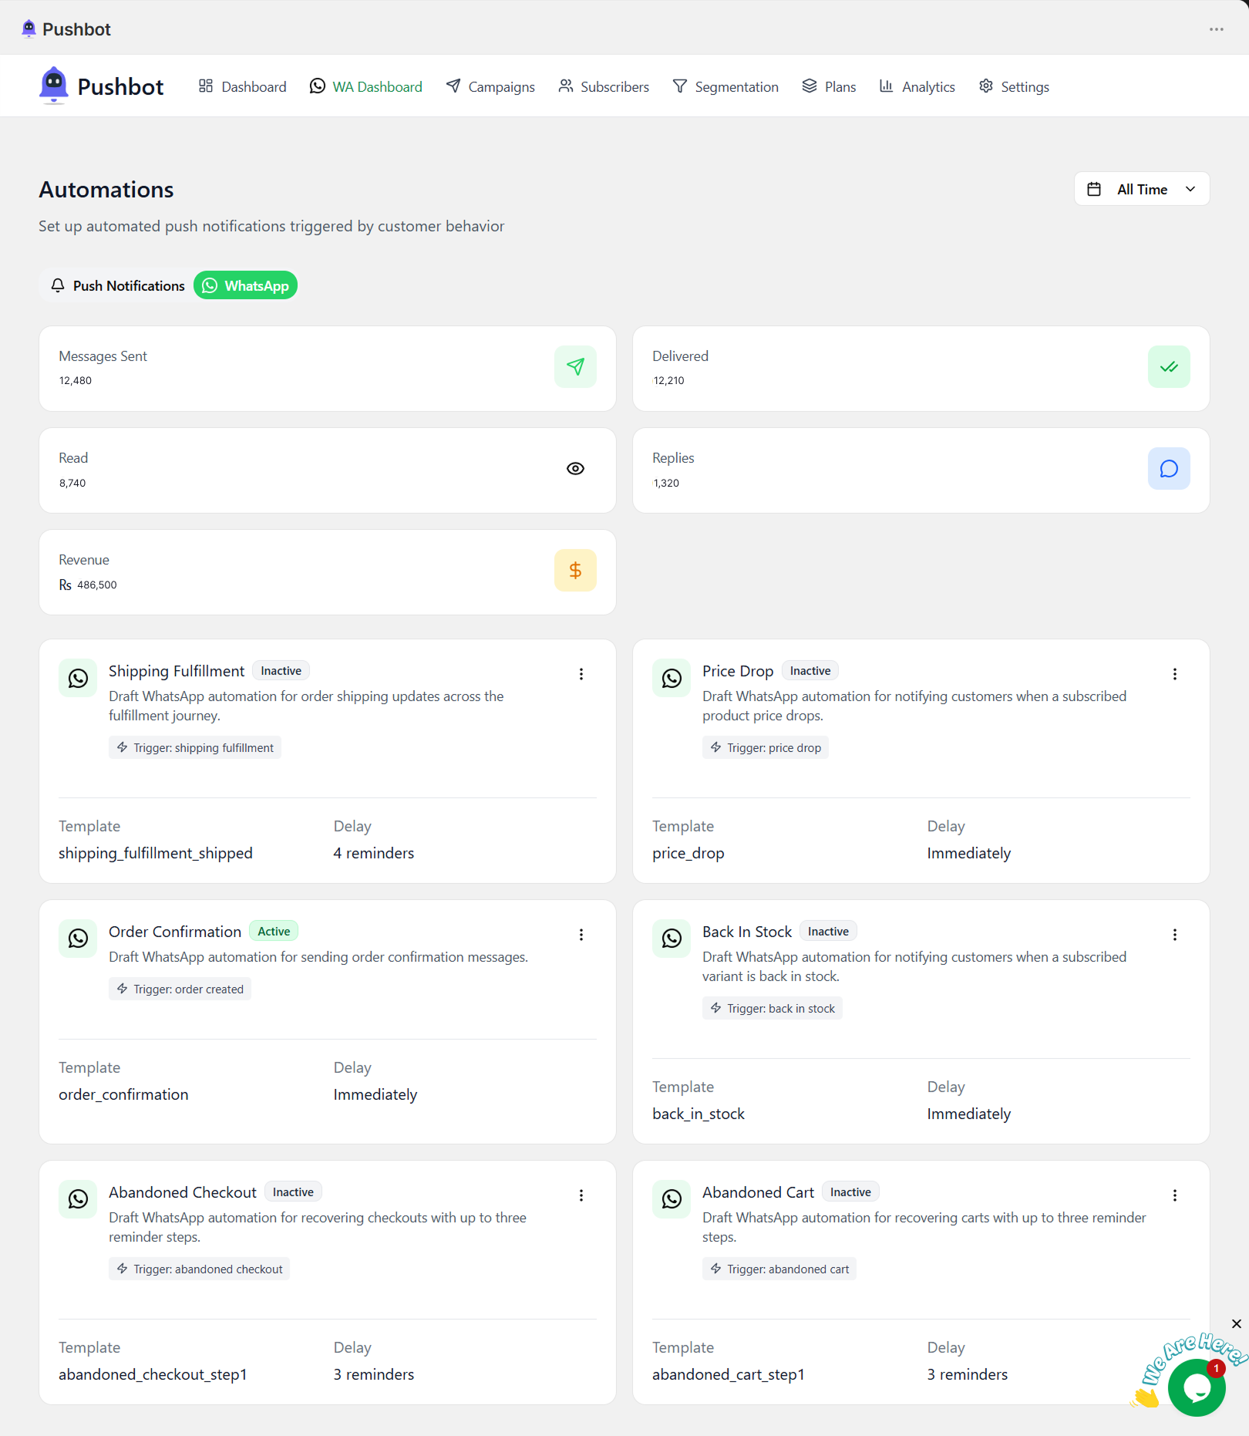Open Abandoned Checkout options menu
This screenshot has height=1436, width=1249.
581,1195
